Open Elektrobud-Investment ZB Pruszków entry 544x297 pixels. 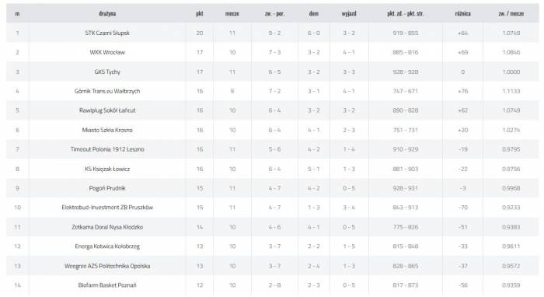tap(107, 208)
